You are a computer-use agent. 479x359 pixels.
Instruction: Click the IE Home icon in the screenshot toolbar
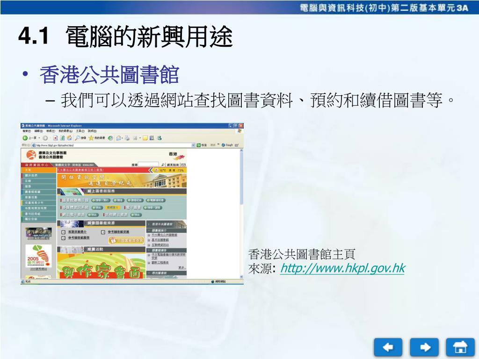pyautogui.click(x=69, y=138)
